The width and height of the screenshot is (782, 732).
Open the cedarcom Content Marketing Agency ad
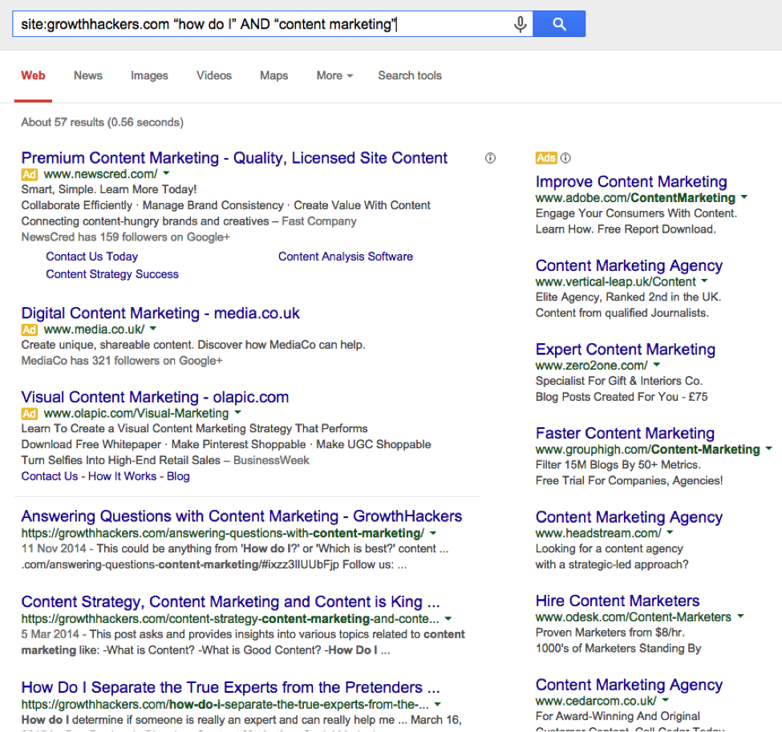pyautogui.click(x=629, y=685)
